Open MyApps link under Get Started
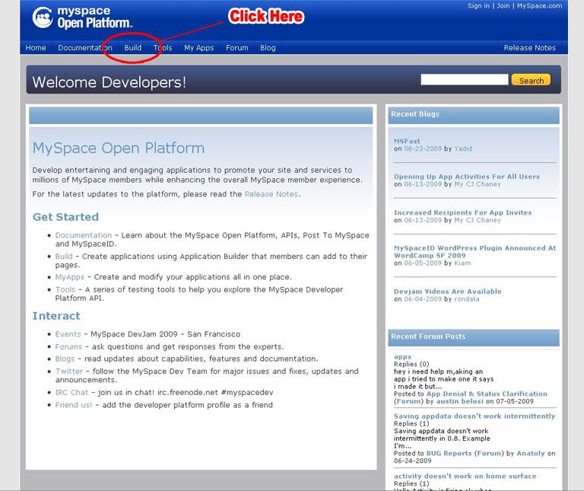The height and width of the screenshot is (491, 584). coord(70,277)
